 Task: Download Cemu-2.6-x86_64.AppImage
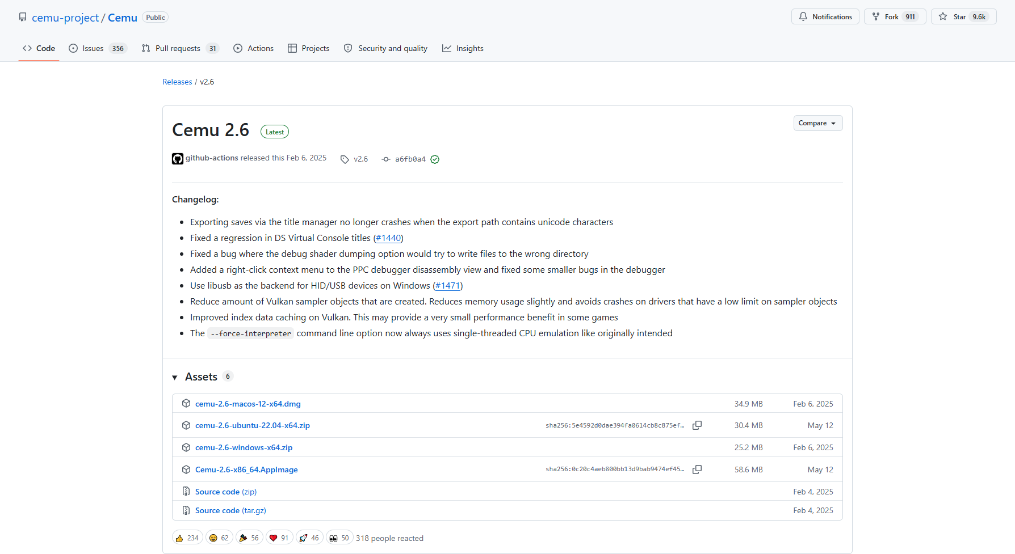(246, 470)
